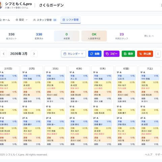162x162 pixels.
Task: Open Thursday's 1F-B 日勤 shift cell
Action: tap(103, 111)
